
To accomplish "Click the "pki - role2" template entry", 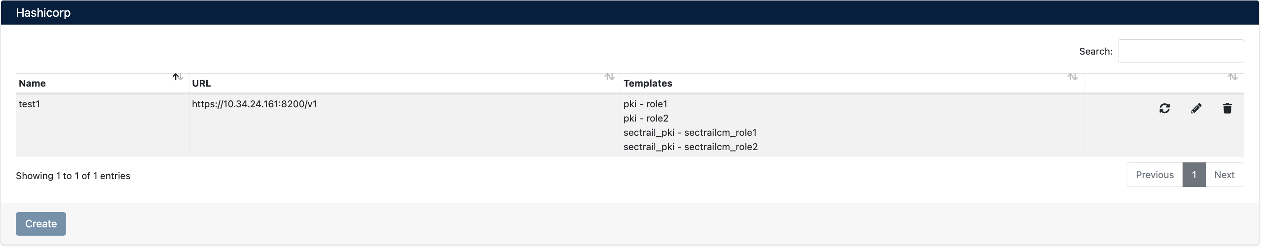I will pyautogui.click(x=646, y=119).
